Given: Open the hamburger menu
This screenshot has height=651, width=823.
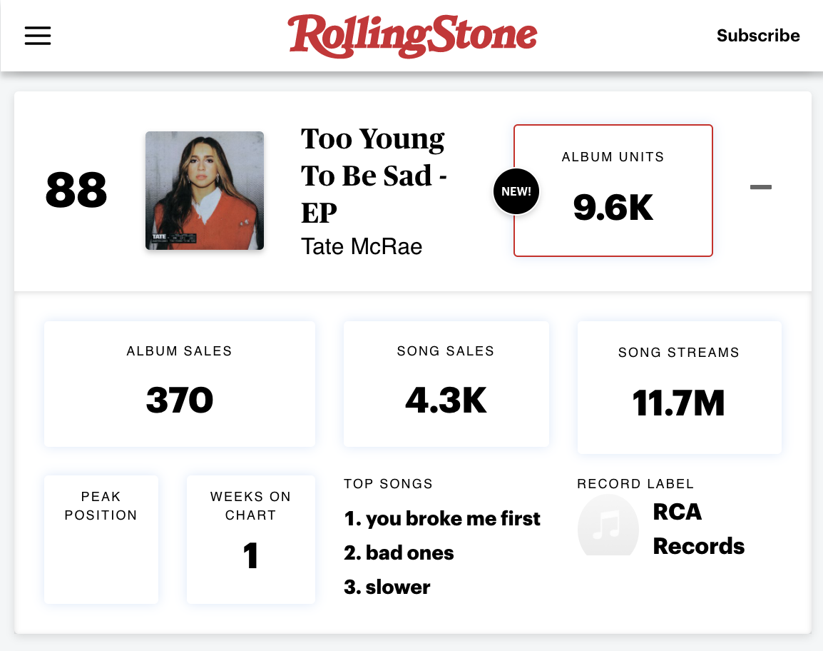Looking at the screenshot, I should 38,36.
